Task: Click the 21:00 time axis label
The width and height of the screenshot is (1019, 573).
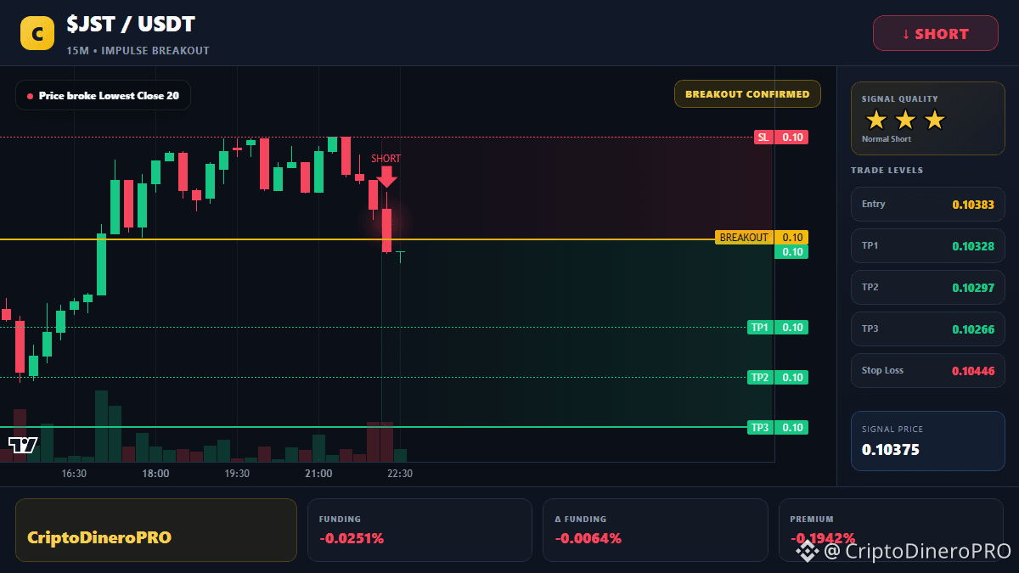Action: tap(318, 474)
